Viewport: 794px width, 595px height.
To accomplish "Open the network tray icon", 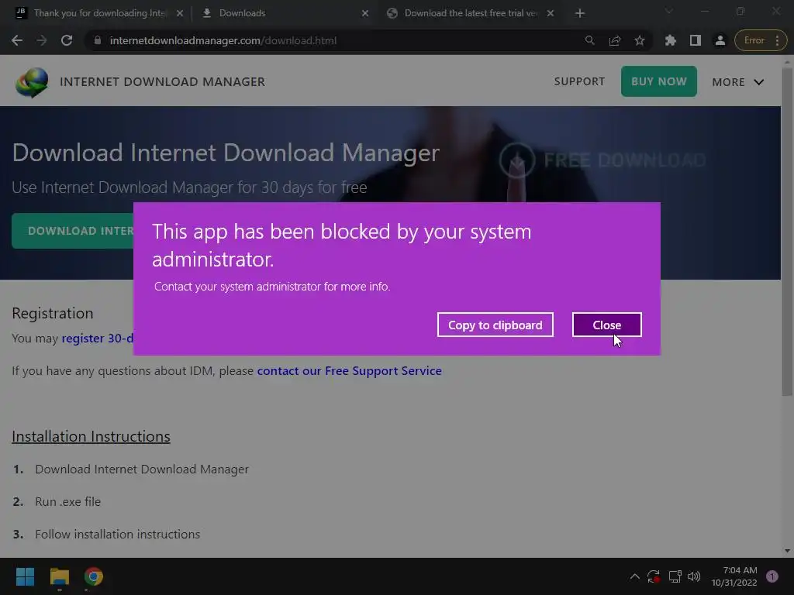I will 675,576.
